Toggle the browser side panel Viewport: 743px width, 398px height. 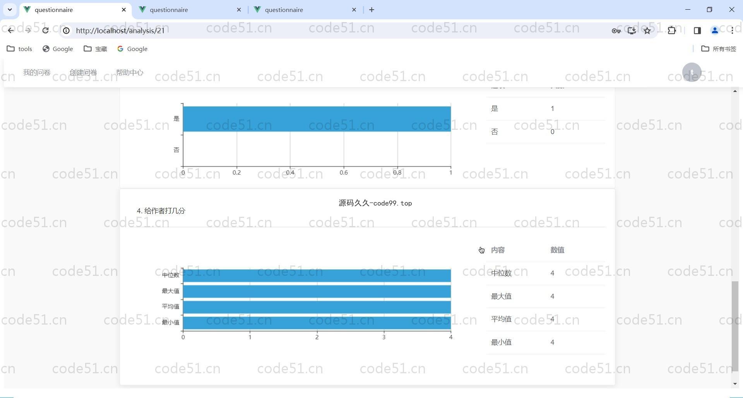coord(697,31)
